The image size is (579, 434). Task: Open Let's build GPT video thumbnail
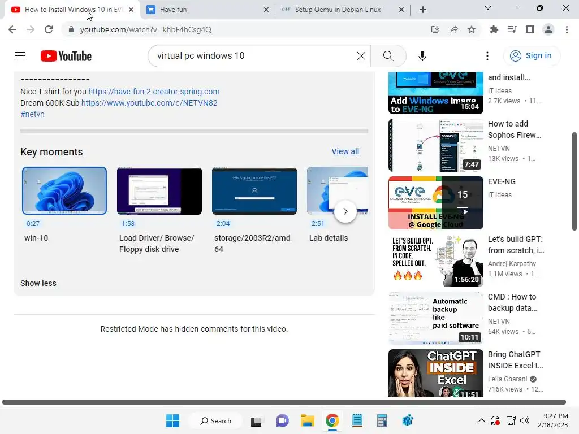pyautogui.click(x=436, y=261)
